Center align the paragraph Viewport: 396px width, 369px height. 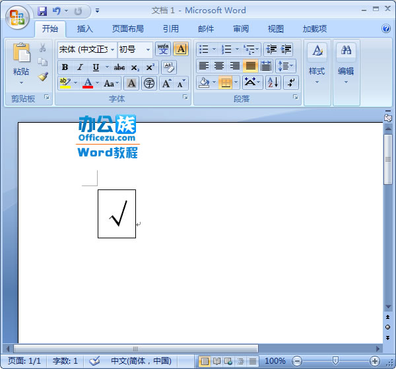[219, 66]
